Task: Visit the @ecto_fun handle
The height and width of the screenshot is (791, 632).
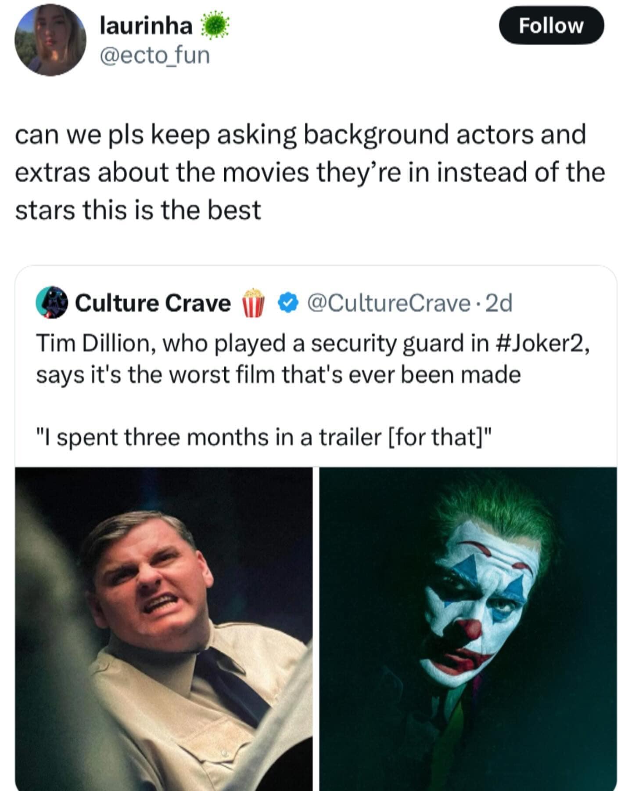Action: tap(155, 56)
